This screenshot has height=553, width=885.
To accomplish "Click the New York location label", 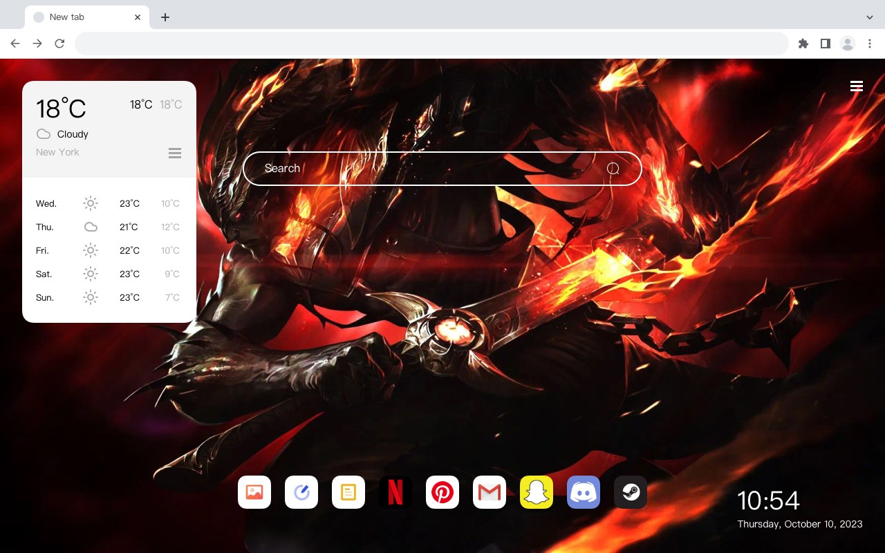I will (x=57, y=152).
